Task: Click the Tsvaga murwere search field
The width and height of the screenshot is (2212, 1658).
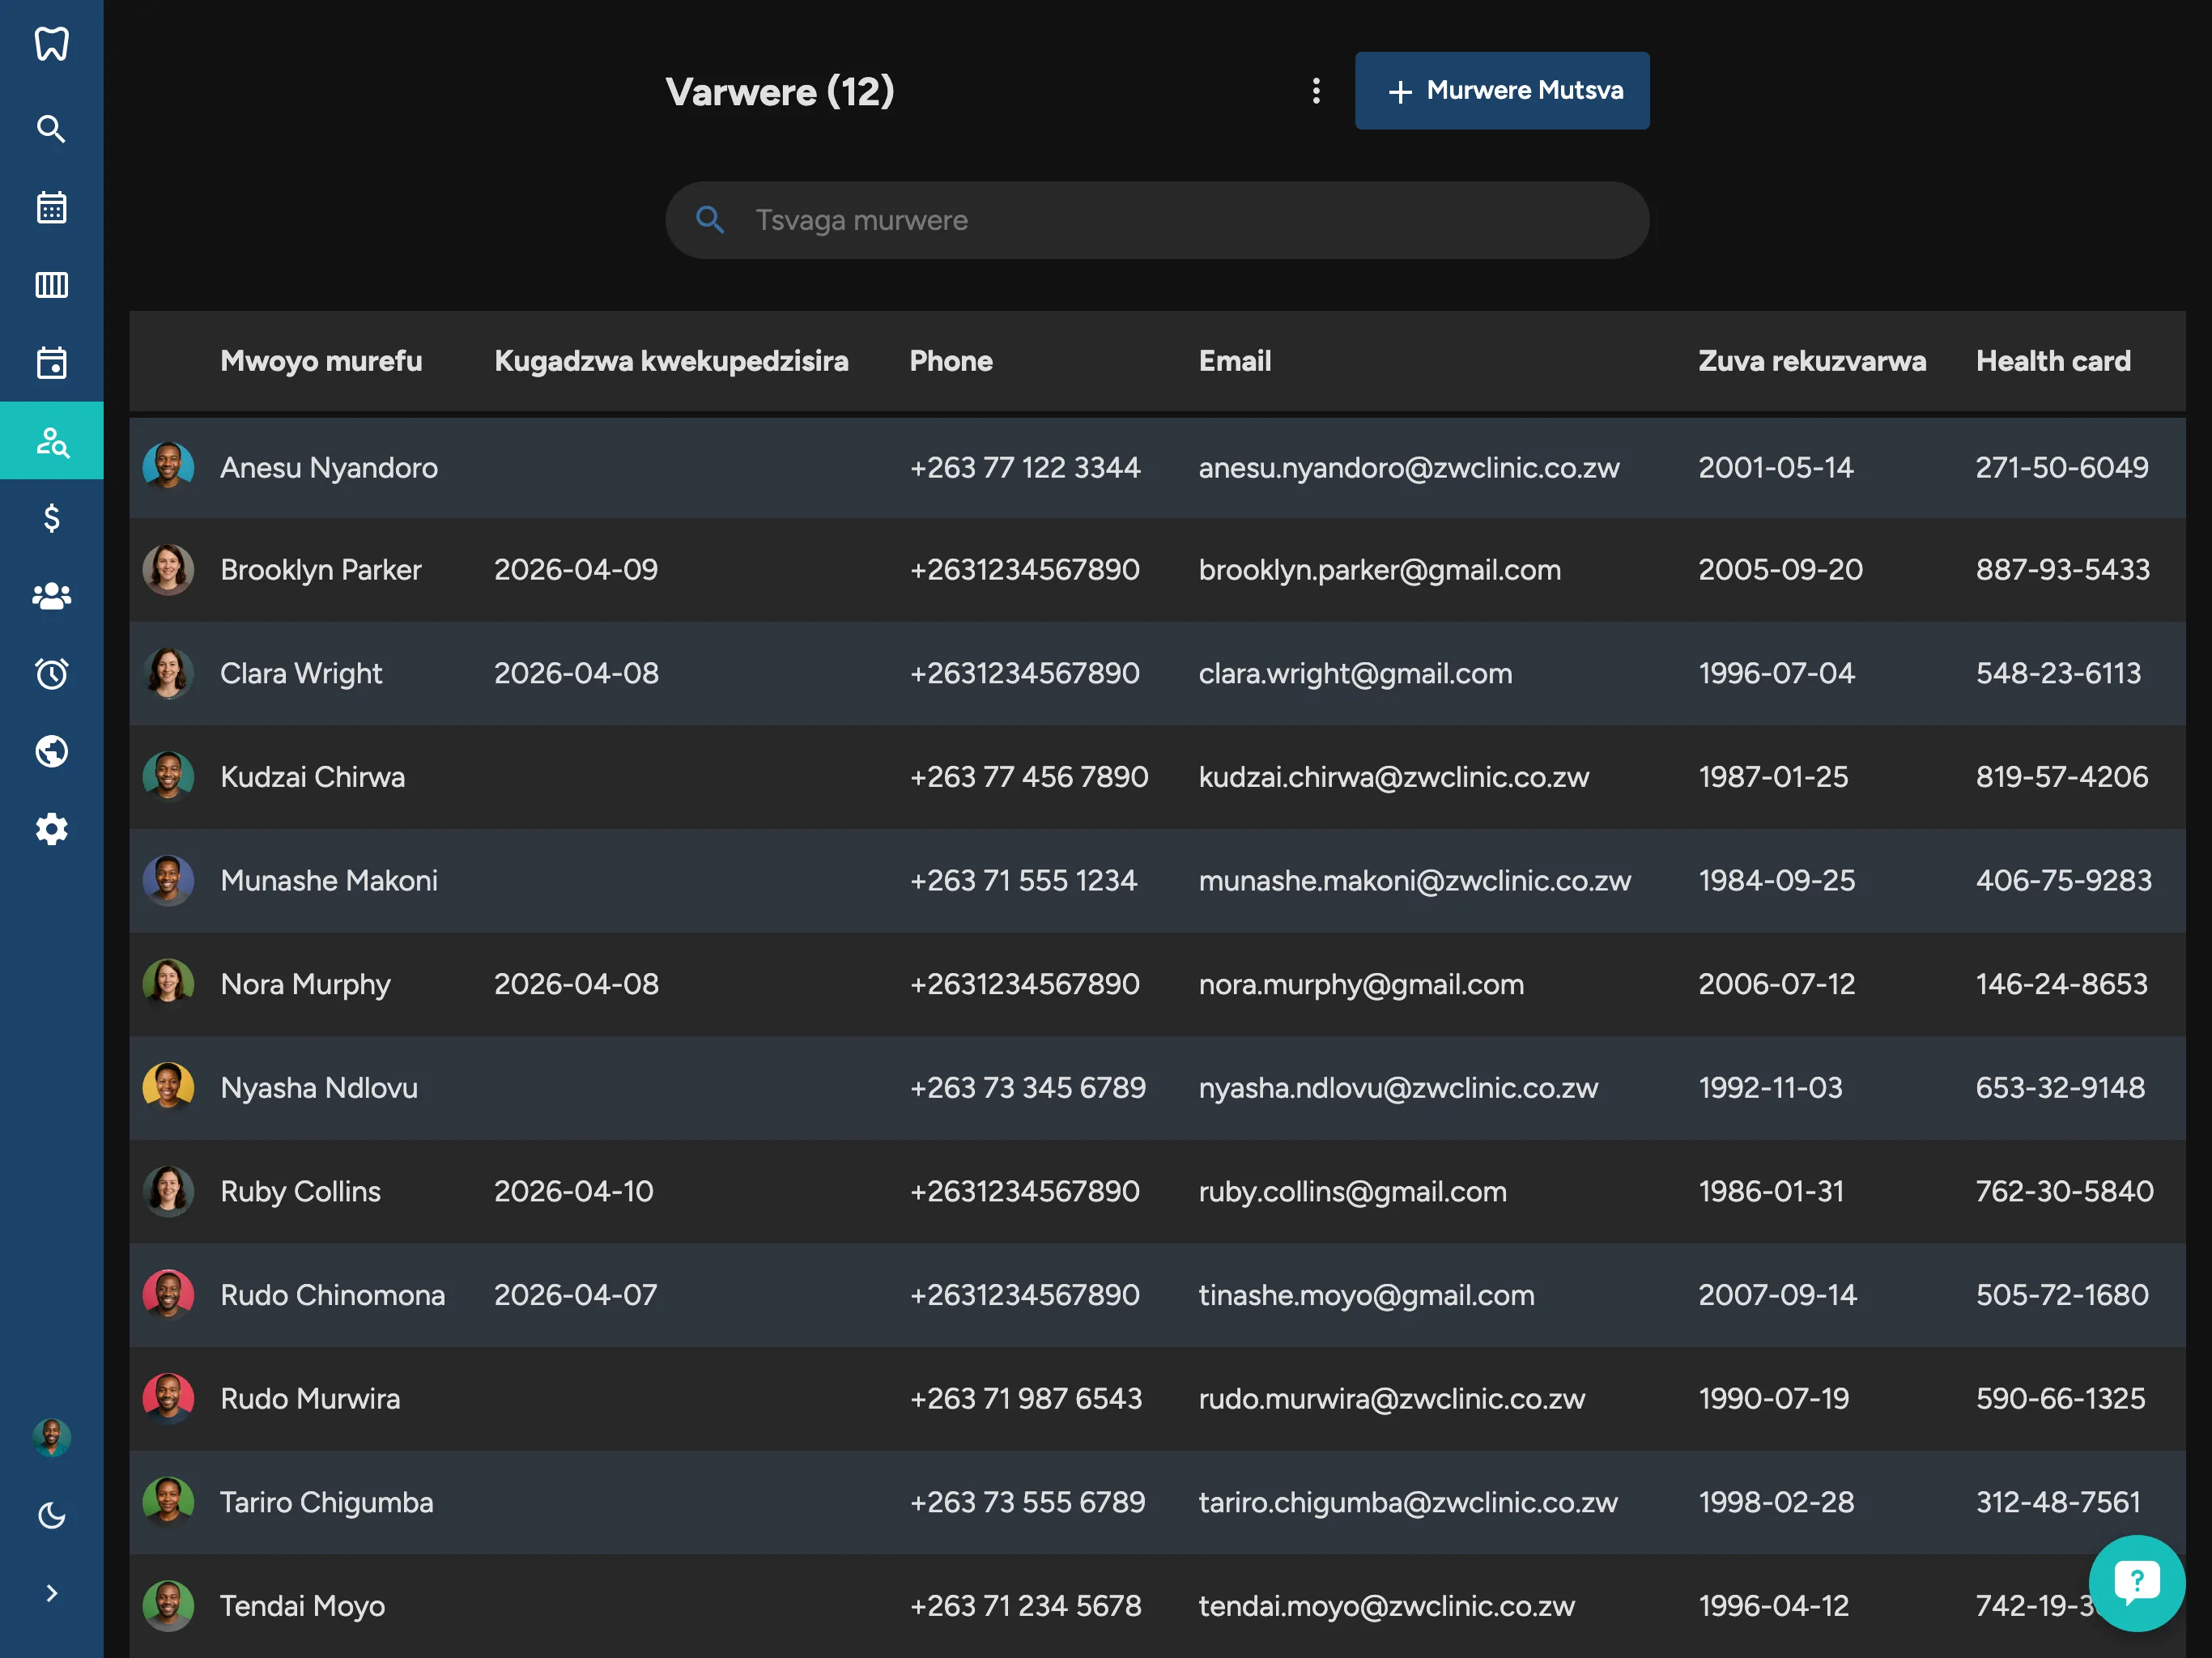Action: 1157,220
